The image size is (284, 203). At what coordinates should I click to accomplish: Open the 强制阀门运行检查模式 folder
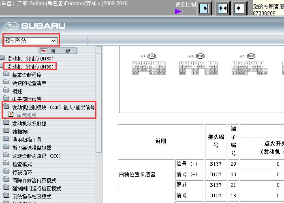(36, 188)
